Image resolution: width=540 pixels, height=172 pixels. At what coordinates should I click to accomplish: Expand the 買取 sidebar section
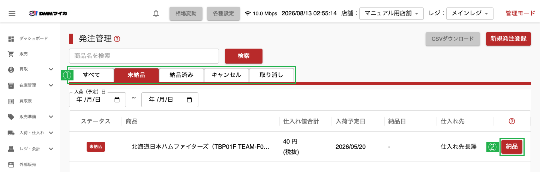pos(51,69)
